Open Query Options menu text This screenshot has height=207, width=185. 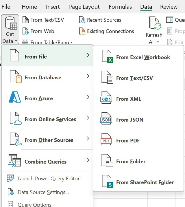(34, 205)
